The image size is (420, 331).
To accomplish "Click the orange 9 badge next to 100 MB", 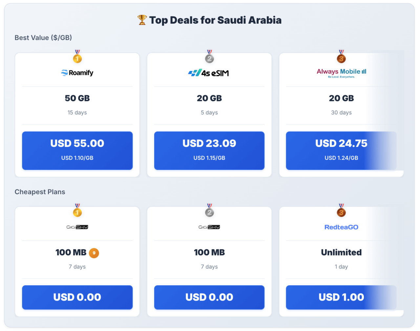I will pos(94,253).
